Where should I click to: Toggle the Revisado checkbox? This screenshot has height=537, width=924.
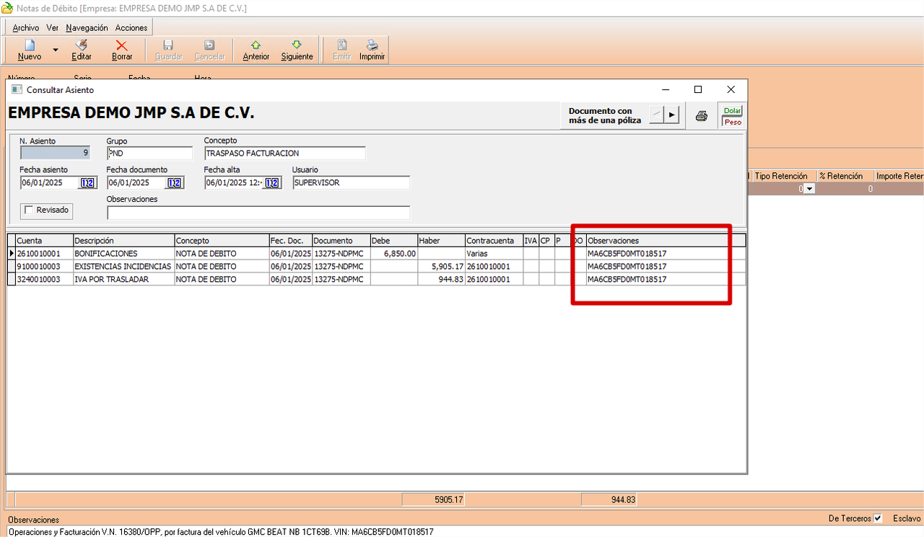[x=29, y=210]
